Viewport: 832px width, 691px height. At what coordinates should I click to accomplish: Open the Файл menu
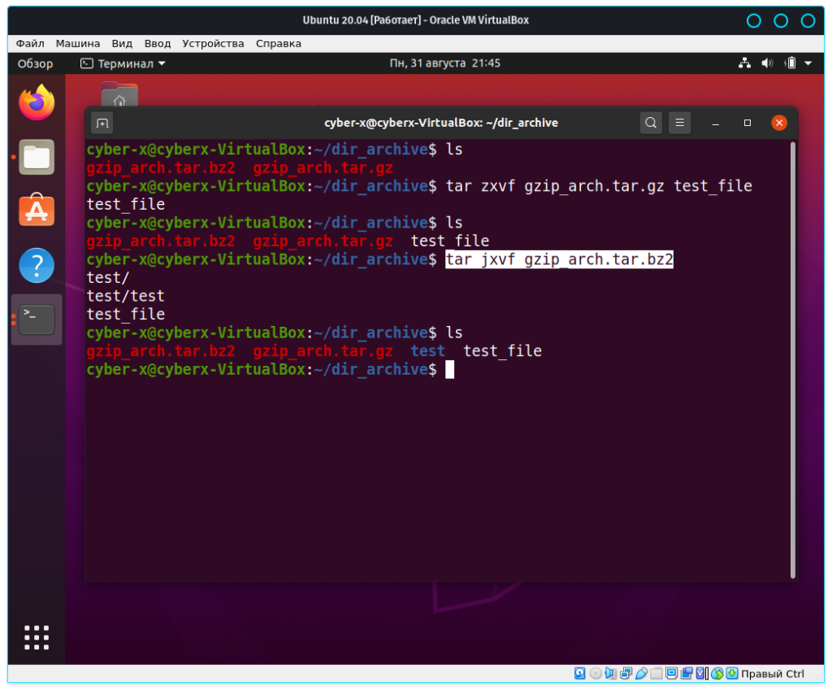pyautogui.click(x=30, y=43)
